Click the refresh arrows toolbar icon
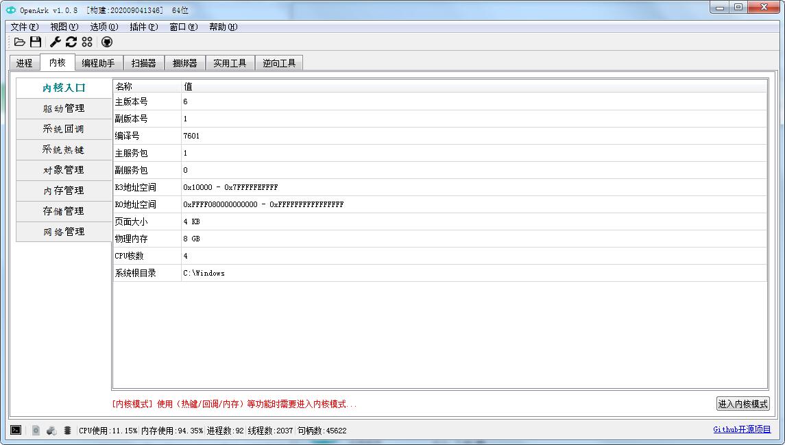785x445 pixels. [71, 43]
